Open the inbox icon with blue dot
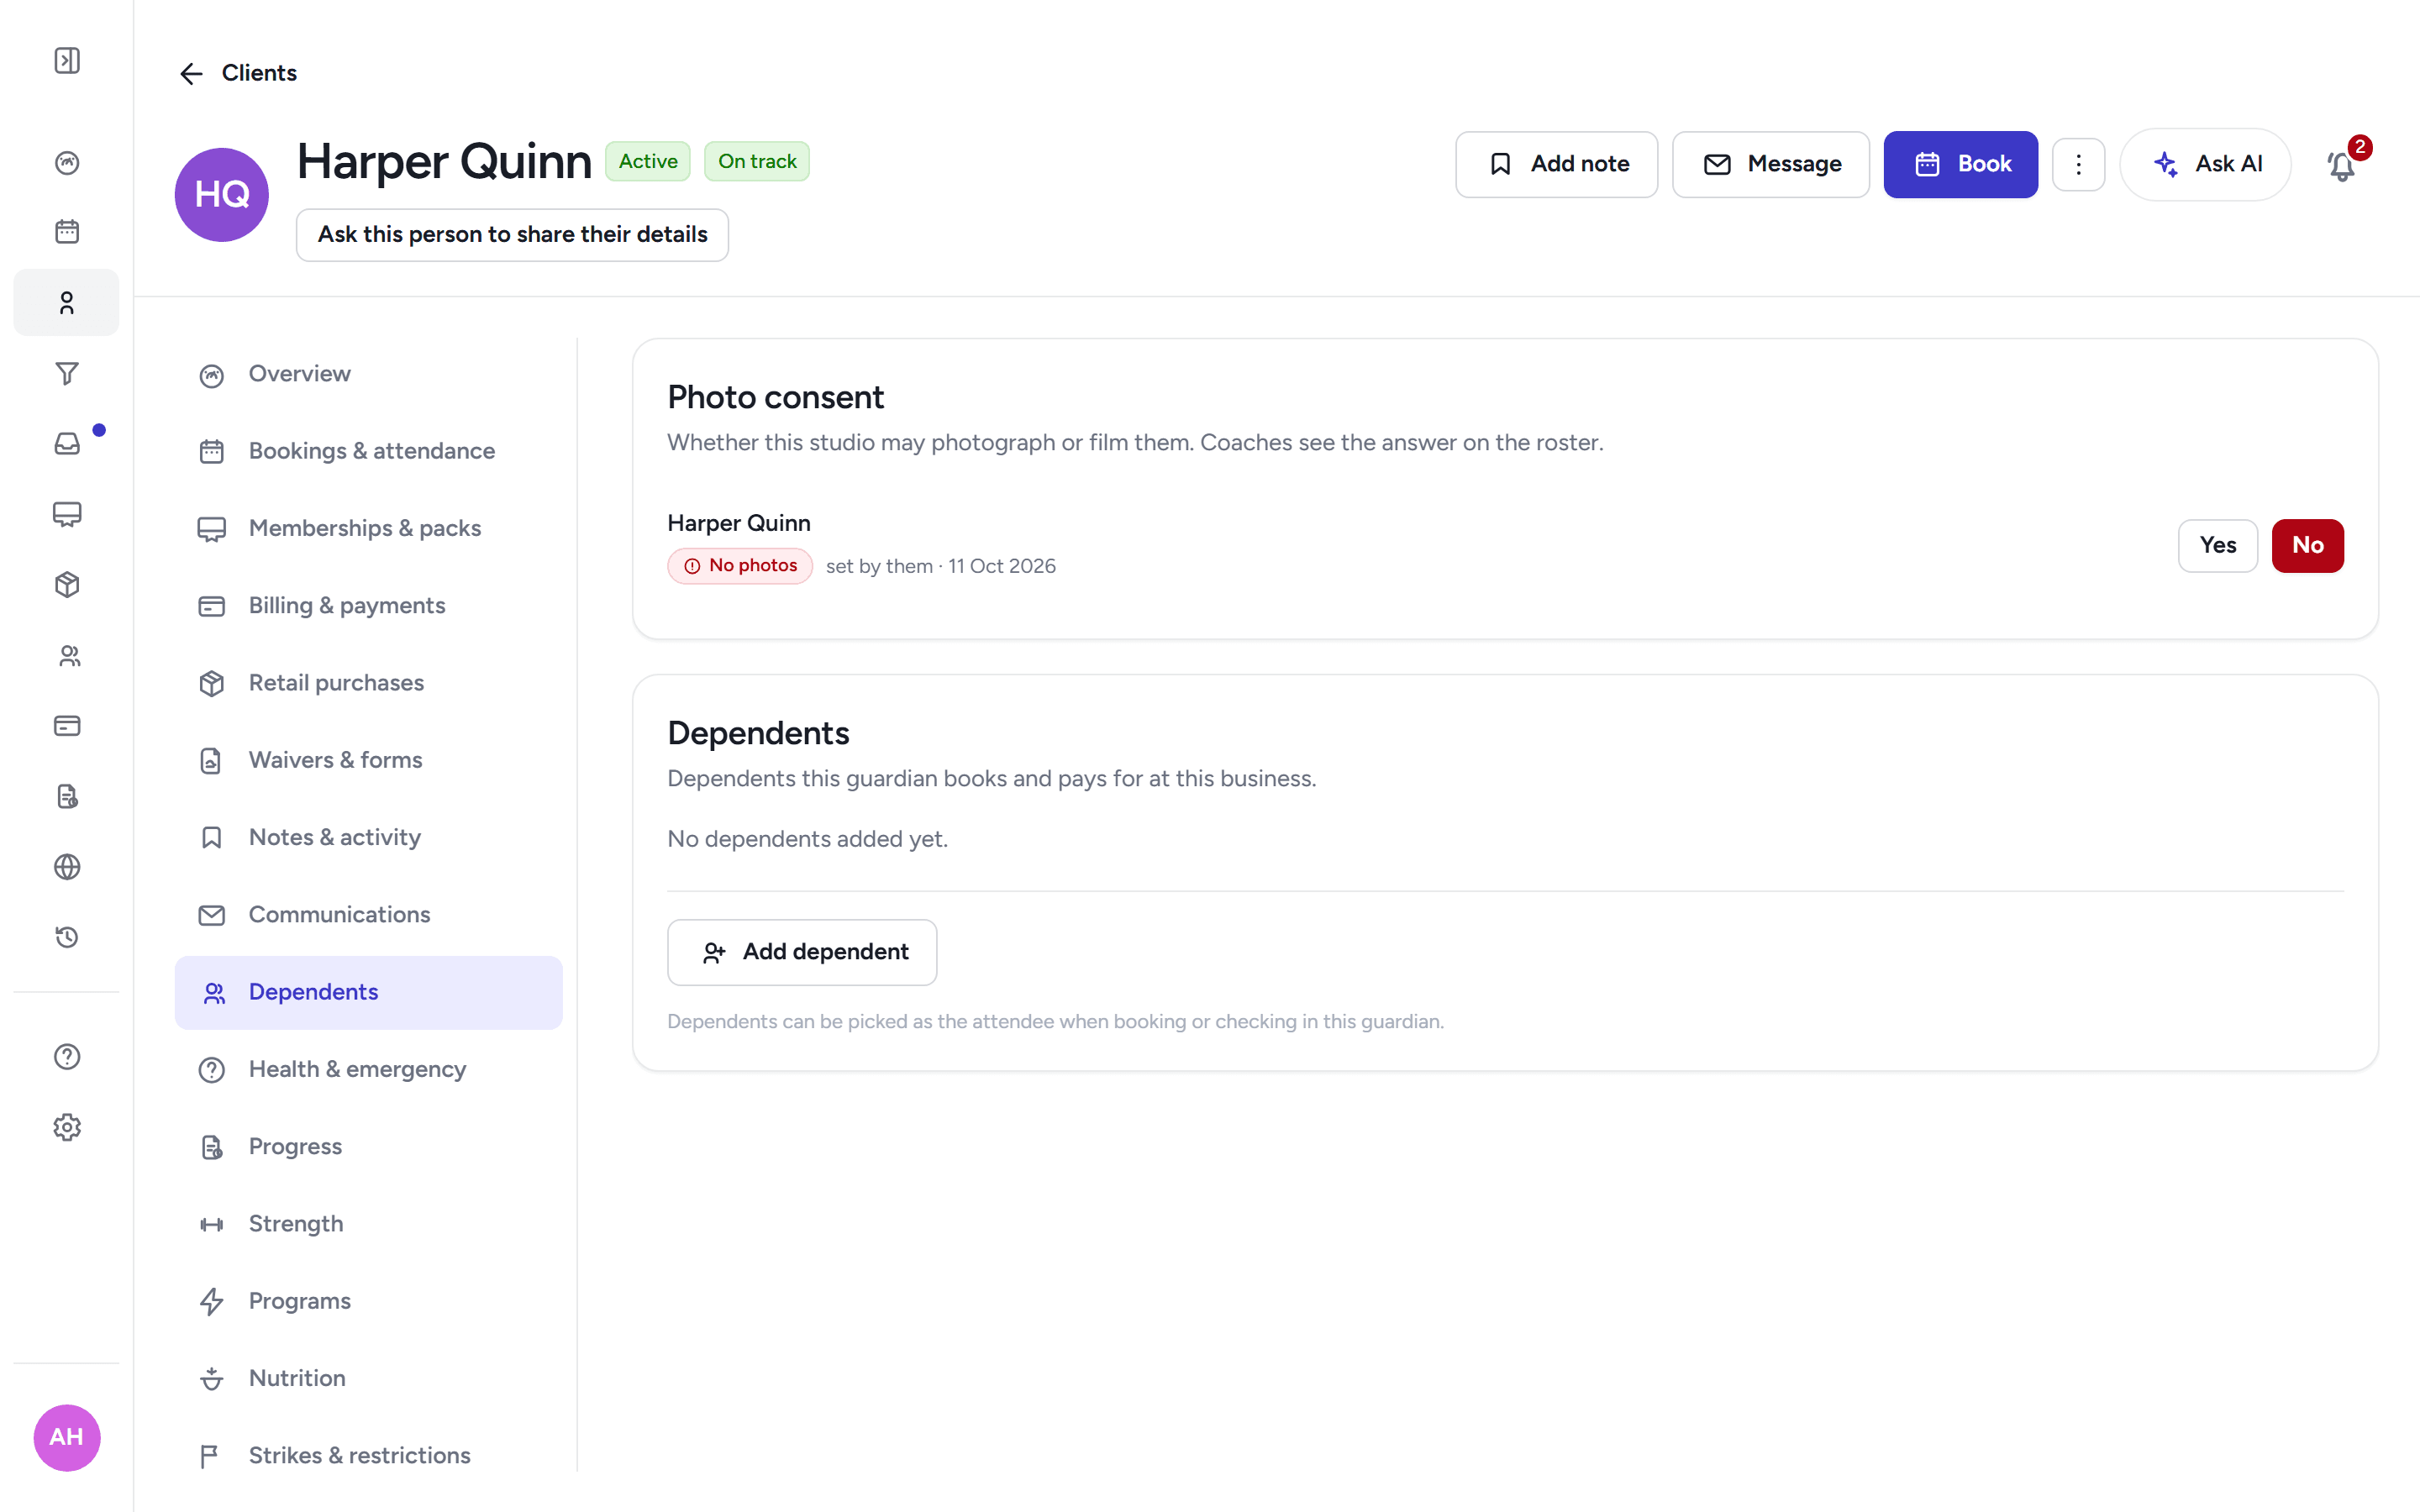 (x=67, y=443)
